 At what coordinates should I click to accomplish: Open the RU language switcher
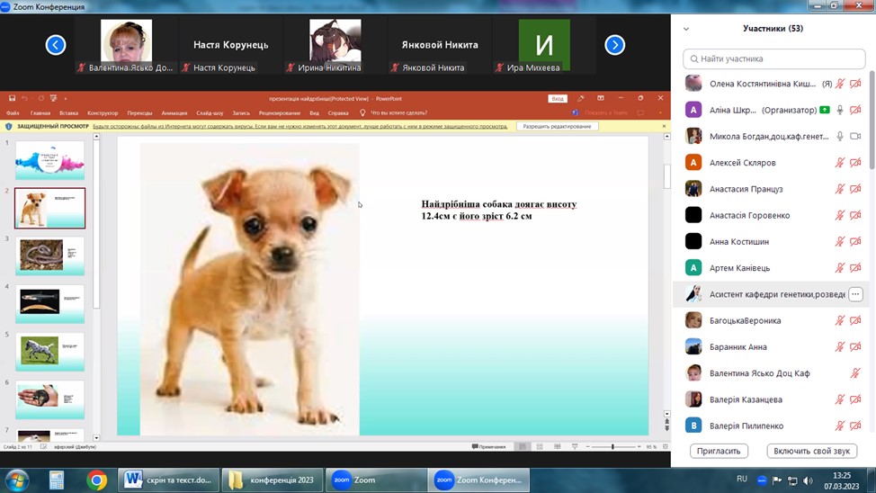[x=742, y=480]
